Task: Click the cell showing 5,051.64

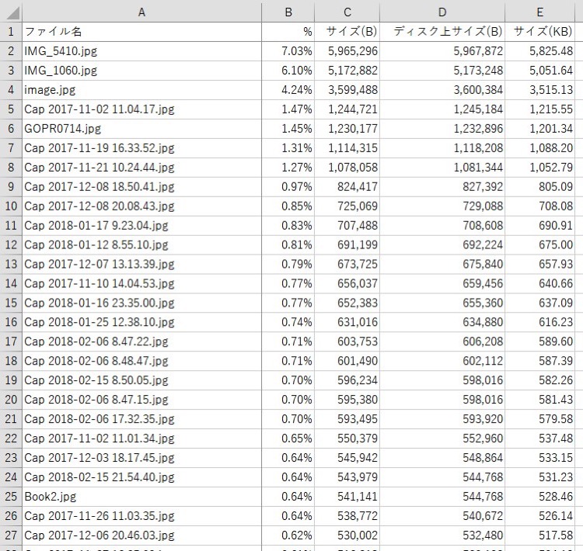Action: point(540,71)
